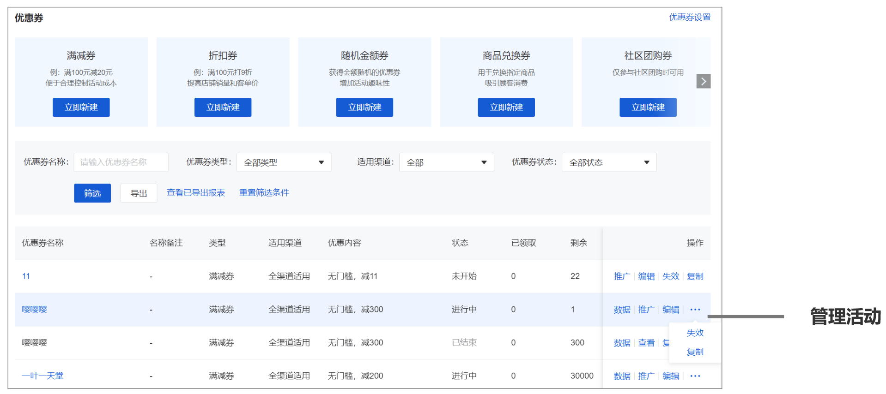The image size is (886, 394).
Task: Show next coupon types with right arrow
Action: (x=704, y=81)
